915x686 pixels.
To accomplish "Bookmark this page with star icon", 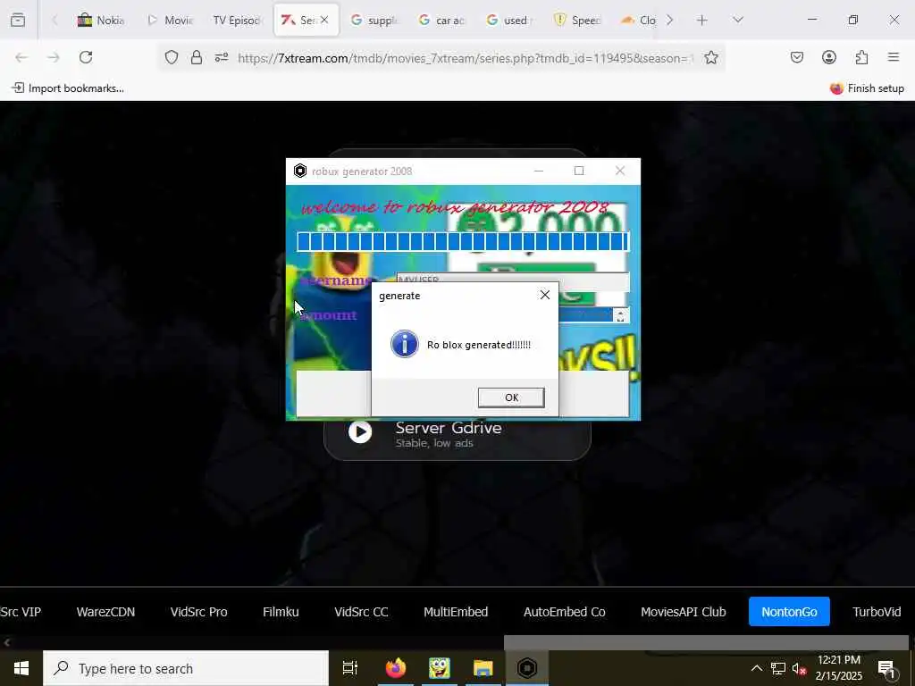I will (710, 57).
